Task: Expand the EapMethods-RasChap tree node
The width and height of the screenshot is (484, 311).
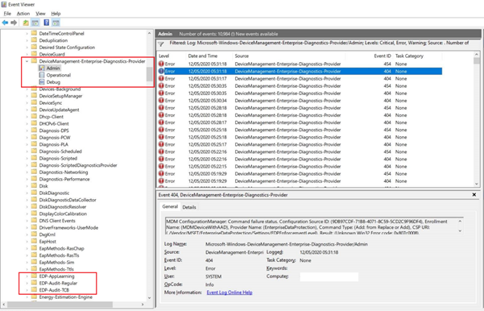Action: (x=27, y=248)
